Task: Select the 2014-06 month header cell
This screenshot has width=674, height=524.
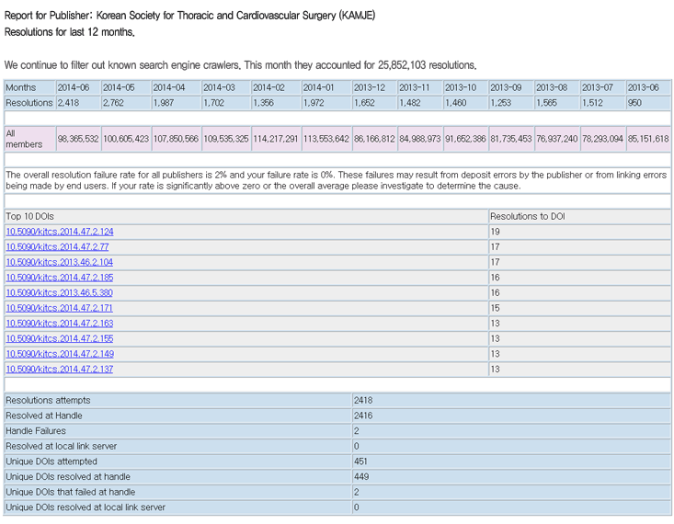Action: tap(78, 87)
